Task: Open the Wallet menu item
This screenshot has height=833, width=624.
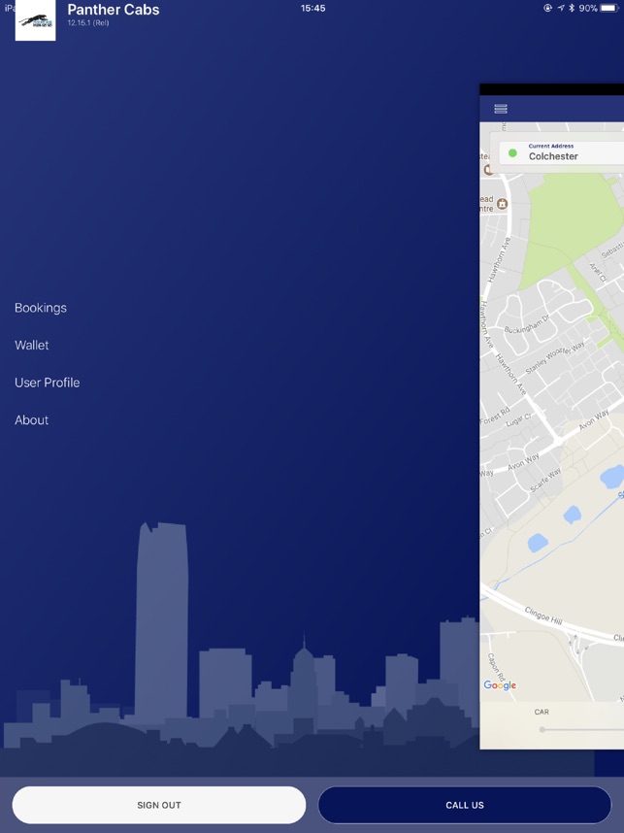Action: (x=32, y=346)
